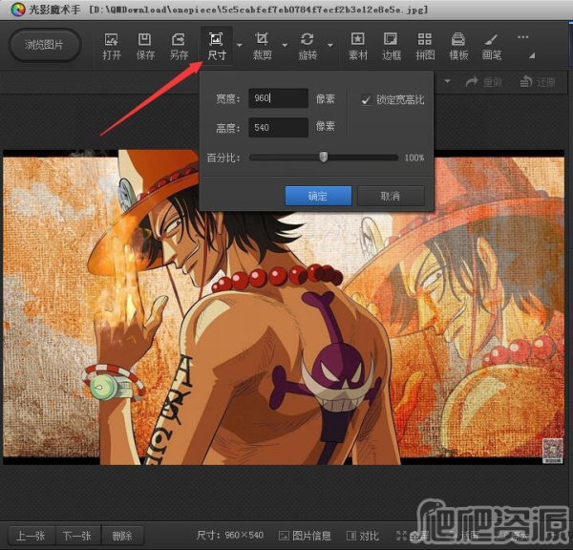Select the 画笔 brush tool
This screenshot has width=573, height=550.
click(x=492, y=46)
